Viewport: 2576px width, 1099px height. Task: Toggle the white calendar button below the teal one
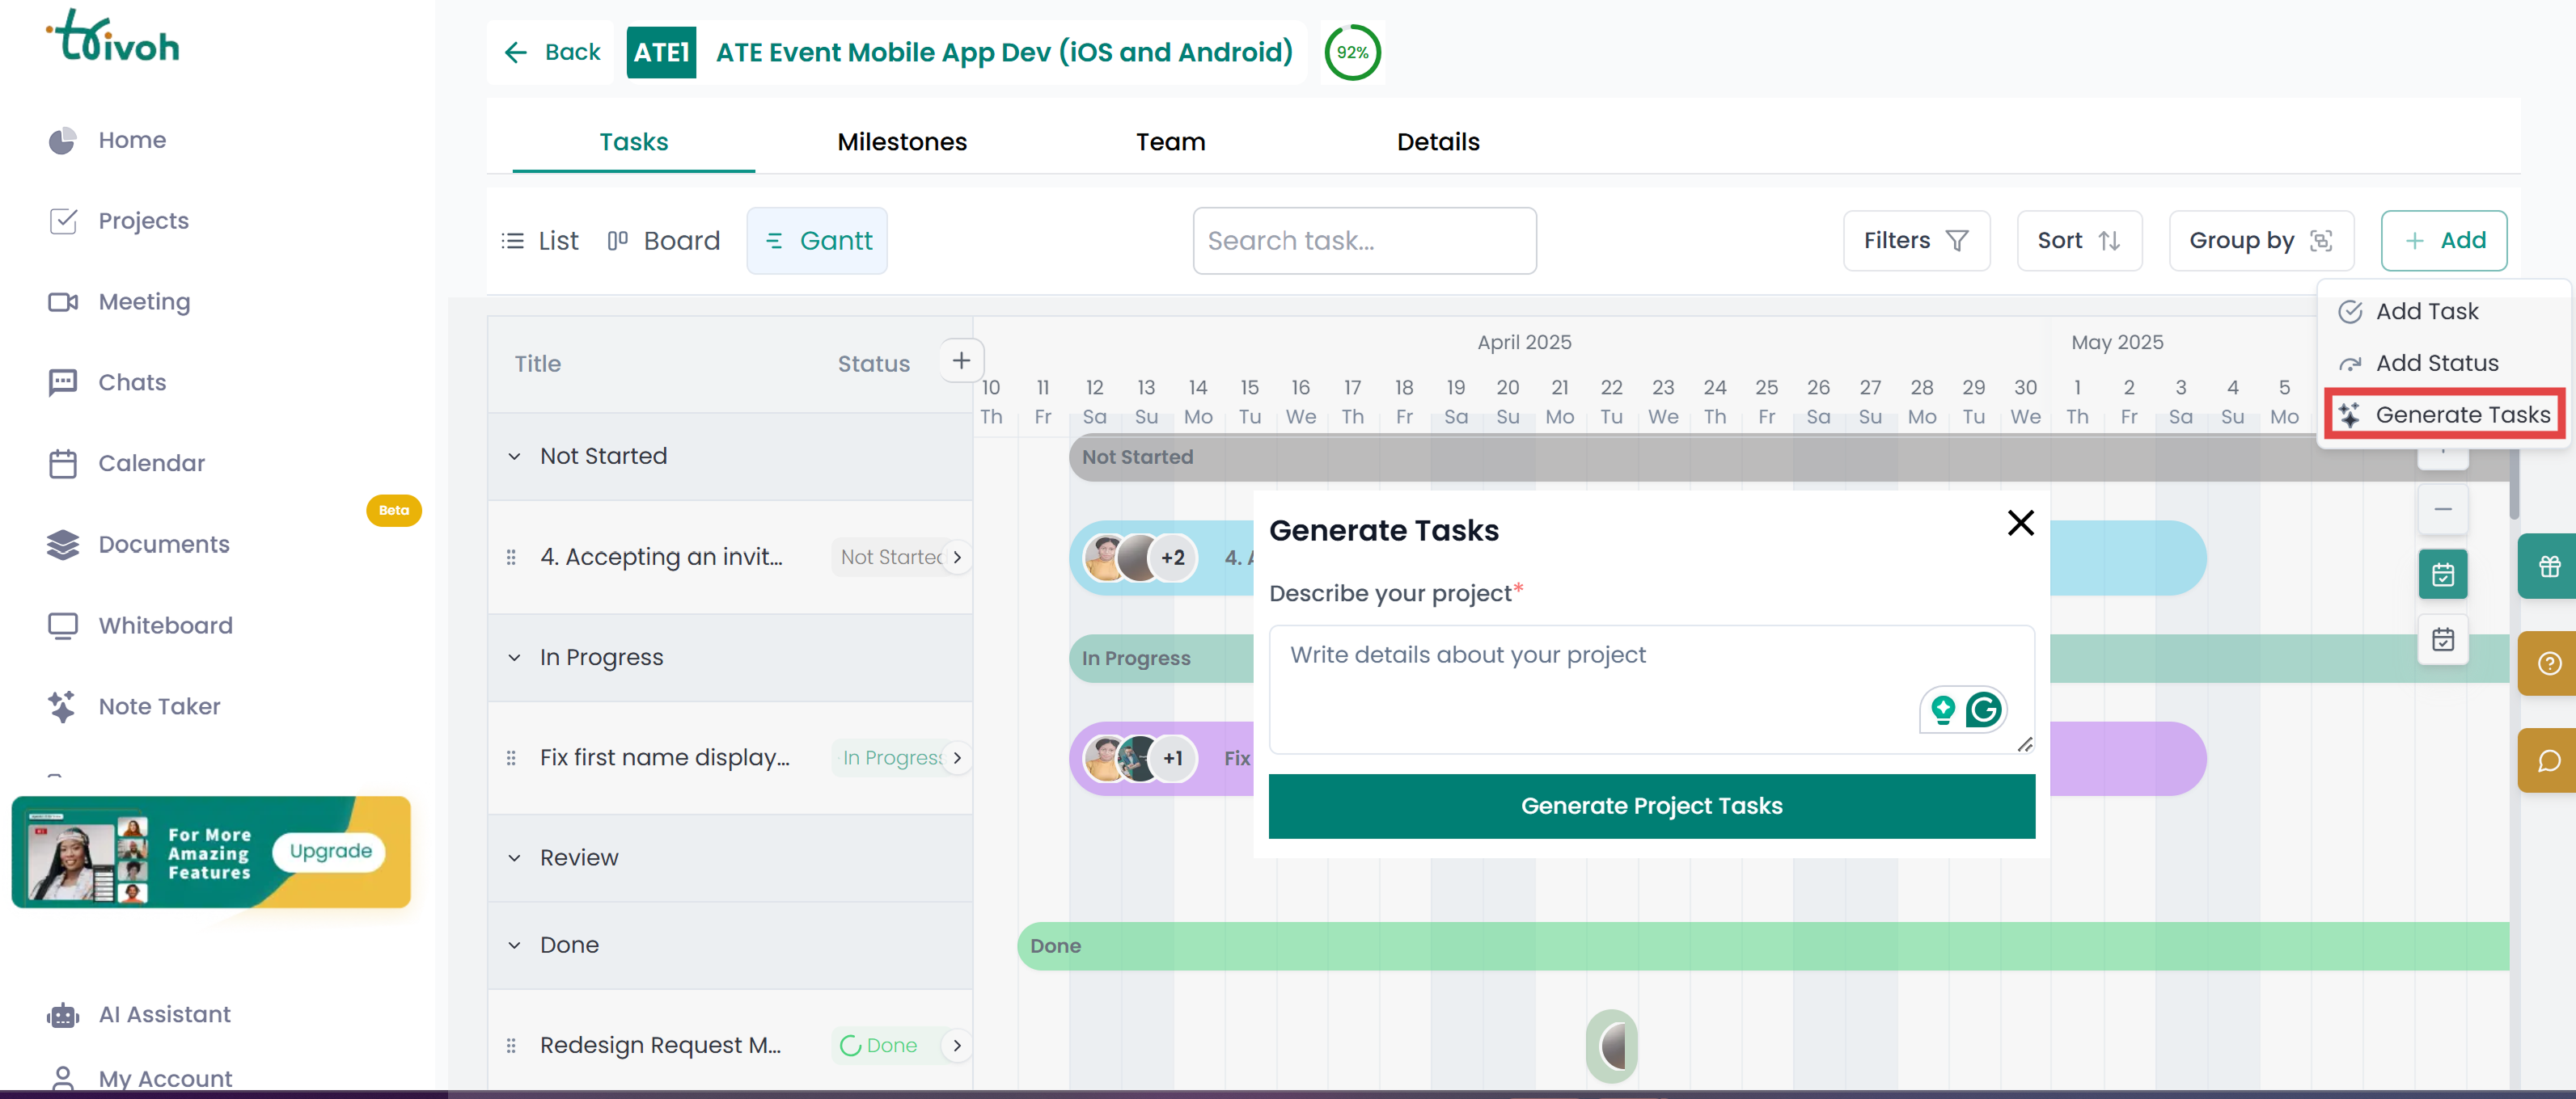2443,639
